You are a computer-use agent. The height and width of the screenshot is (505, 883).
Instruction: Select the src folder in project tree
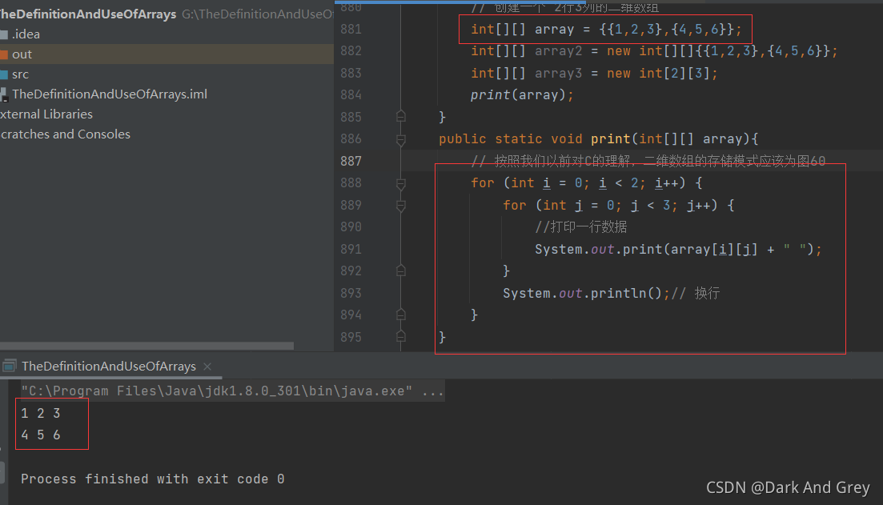[x=20, y=74]
